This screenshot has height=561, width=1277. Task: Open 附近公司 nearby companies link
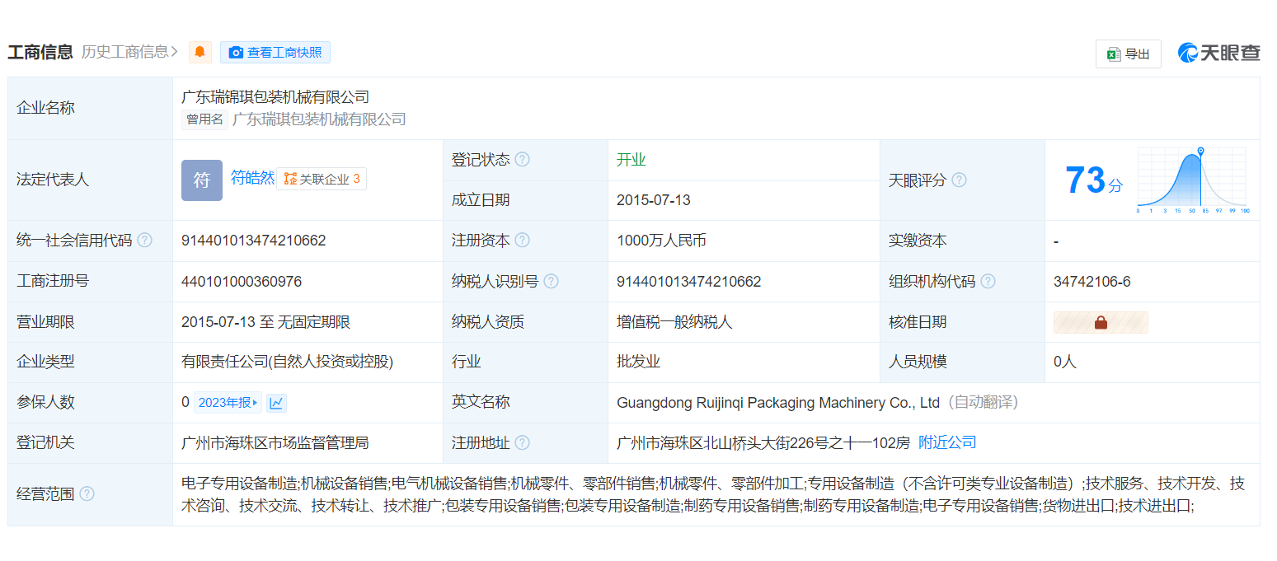pos(947,442)
